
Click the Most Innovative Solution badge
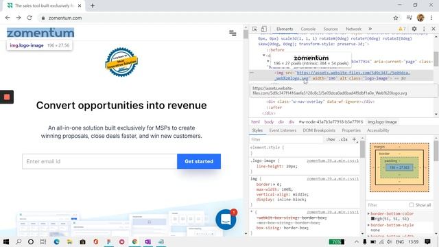point(121,62)
